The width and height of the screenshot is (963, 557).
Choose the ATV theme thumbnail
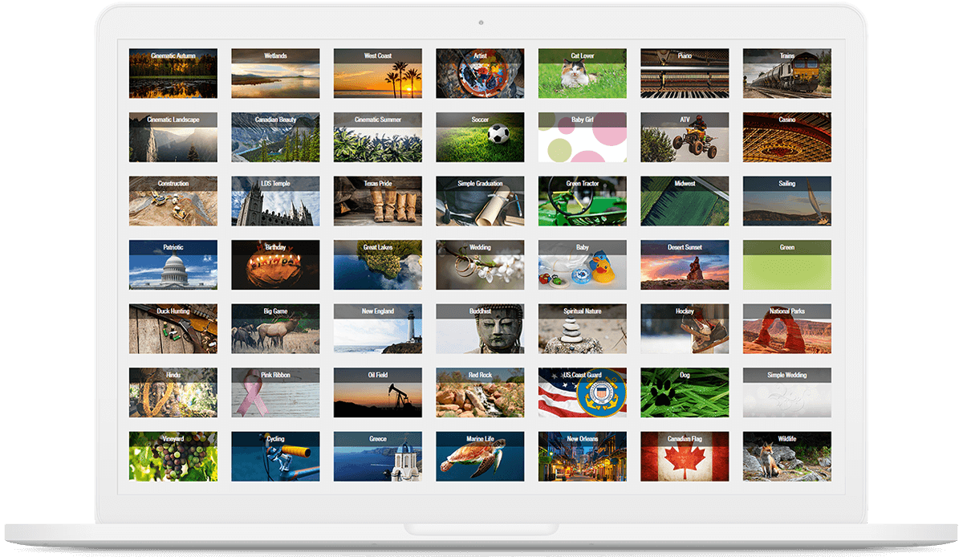tap(685, 137)
